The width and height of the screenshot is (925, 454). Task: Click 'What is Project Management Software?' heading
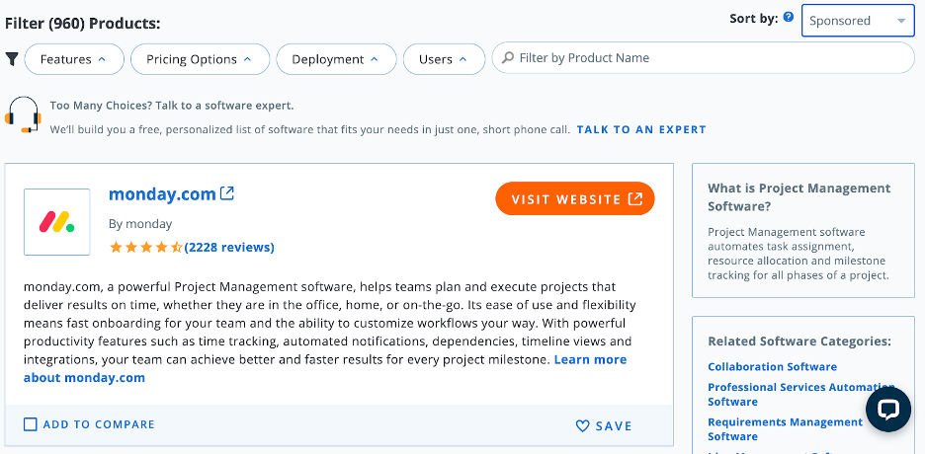pos(799,197)
